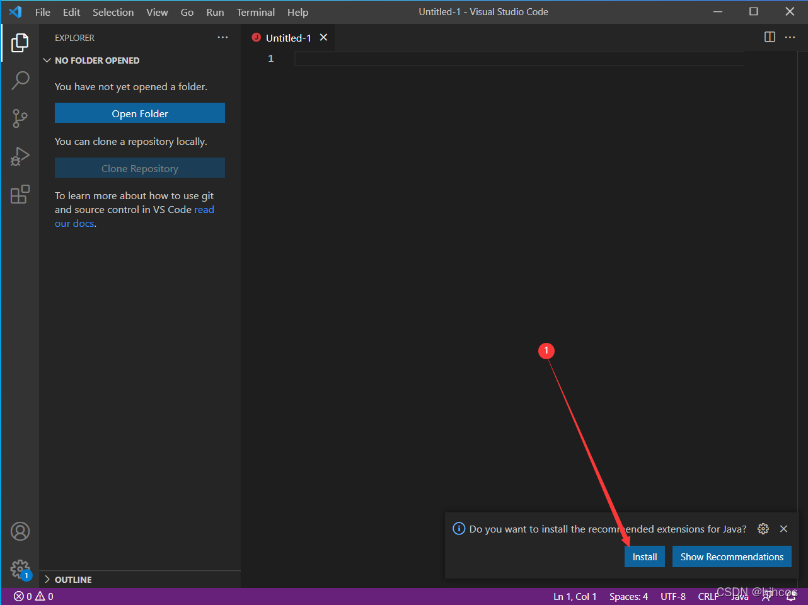Open the Accounts icon in activity bar

(x=20, y=531)
